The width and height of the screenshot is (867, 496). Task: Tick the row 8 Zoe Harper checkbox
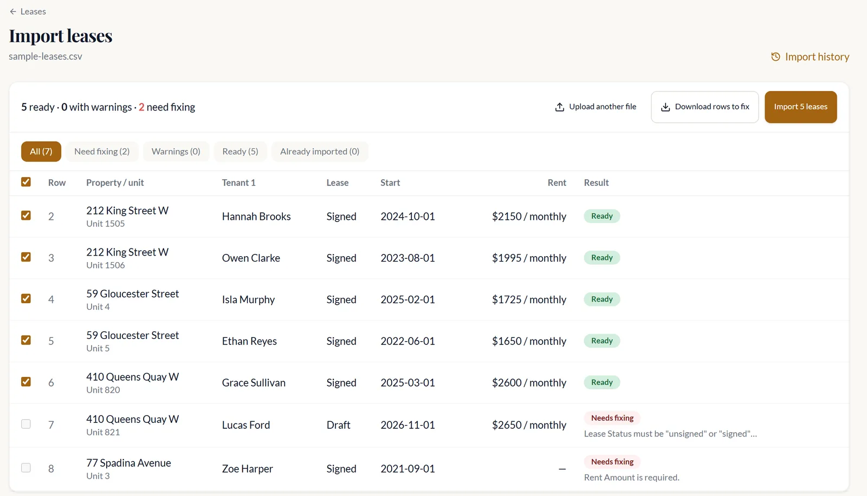click(26, 468)
